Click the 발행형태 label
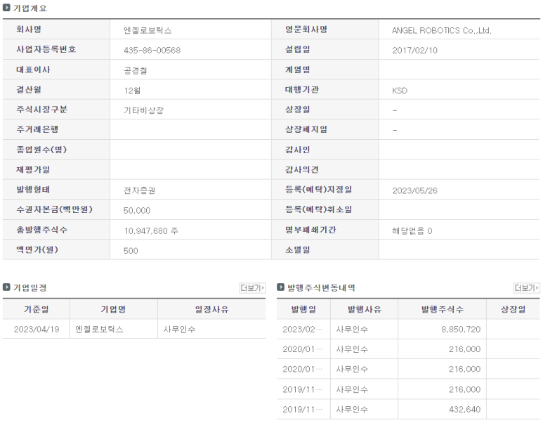The image size is (543, 423). click(33, 190)
